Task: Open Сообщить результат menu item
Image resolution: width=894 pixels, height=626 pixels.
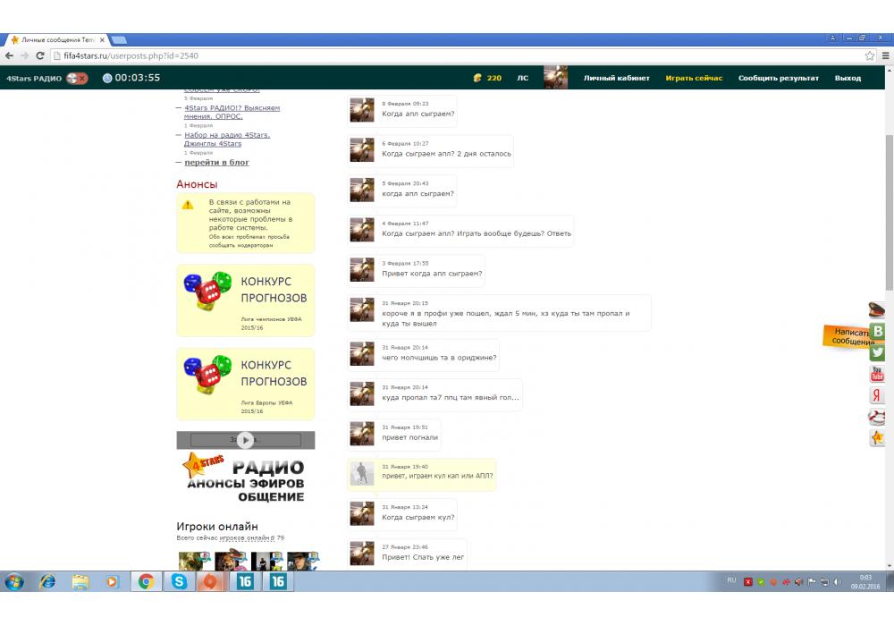Action: (x=778, y=78)
